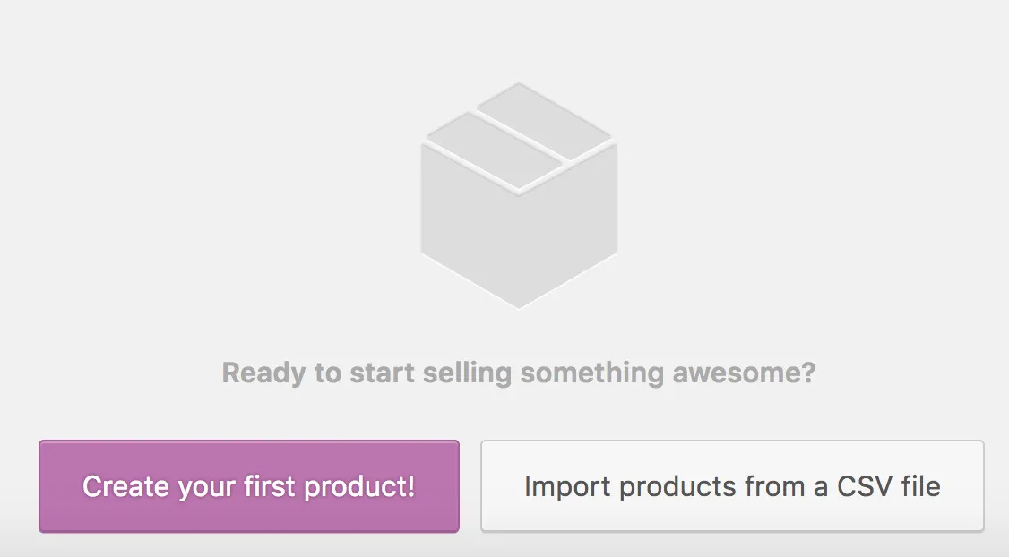This screenshot has width=1009, height=557.
Task: Click the gray product box icon
Action: [519, 195]
